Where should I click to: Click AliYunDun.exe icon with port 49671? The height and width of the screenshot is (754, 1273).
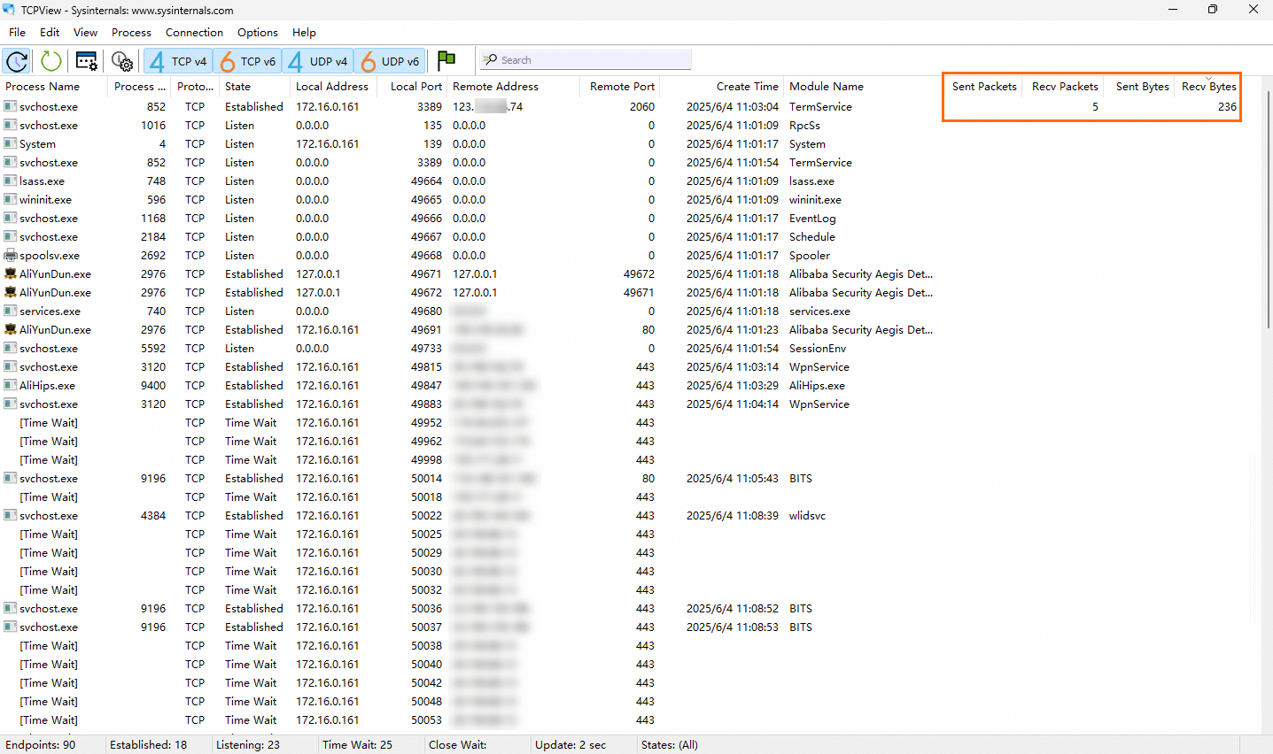pos(11,274)
